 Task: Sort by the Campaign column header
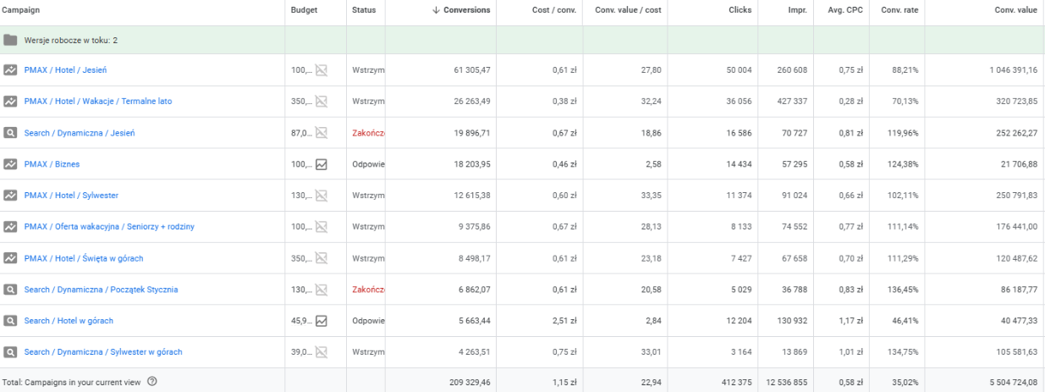coord(21,10)
